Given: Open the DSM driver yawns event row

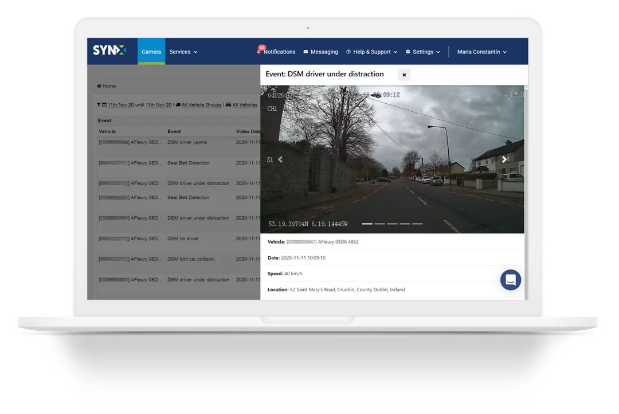Looking at the screenshot, I should [178, 142].
